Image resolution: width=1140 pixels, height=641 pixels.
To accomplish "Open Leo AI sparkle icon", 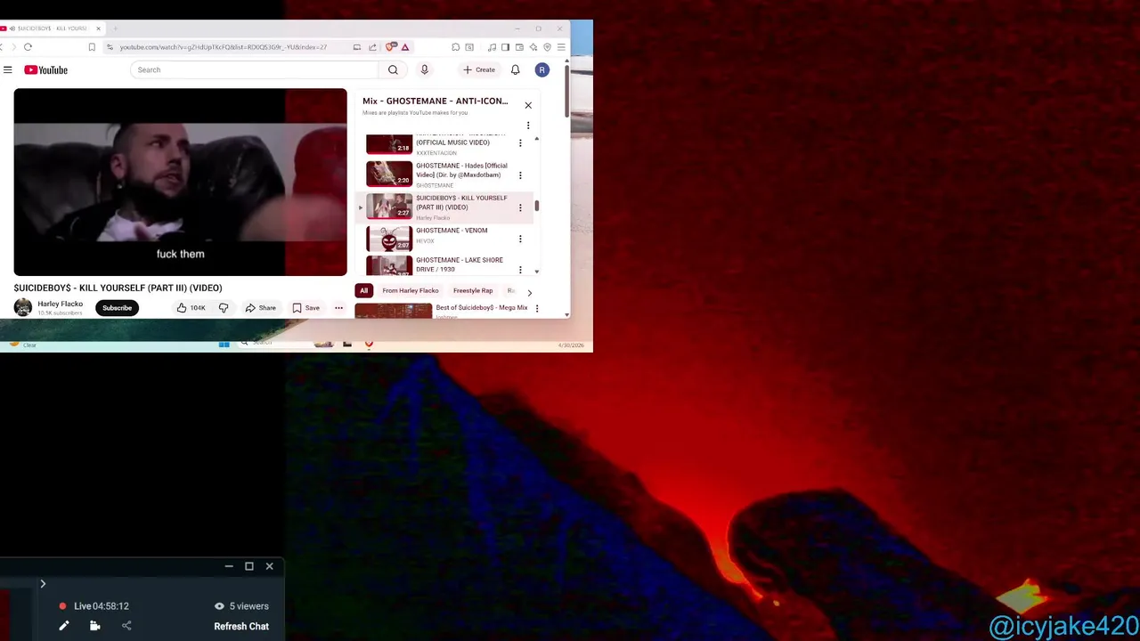I will (x=533, y=47).
